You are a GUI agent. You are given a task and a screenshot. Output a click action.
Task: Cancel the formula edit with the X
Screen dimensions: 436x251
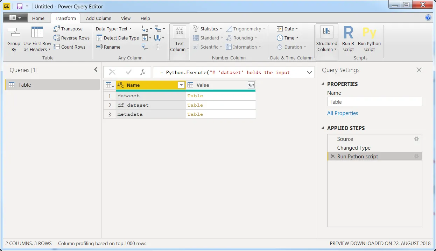[x=112, y=72]
